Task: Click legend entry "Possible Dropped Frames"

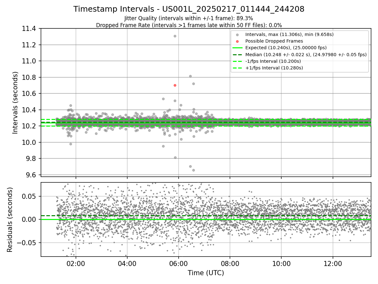Action: [274, 41]
